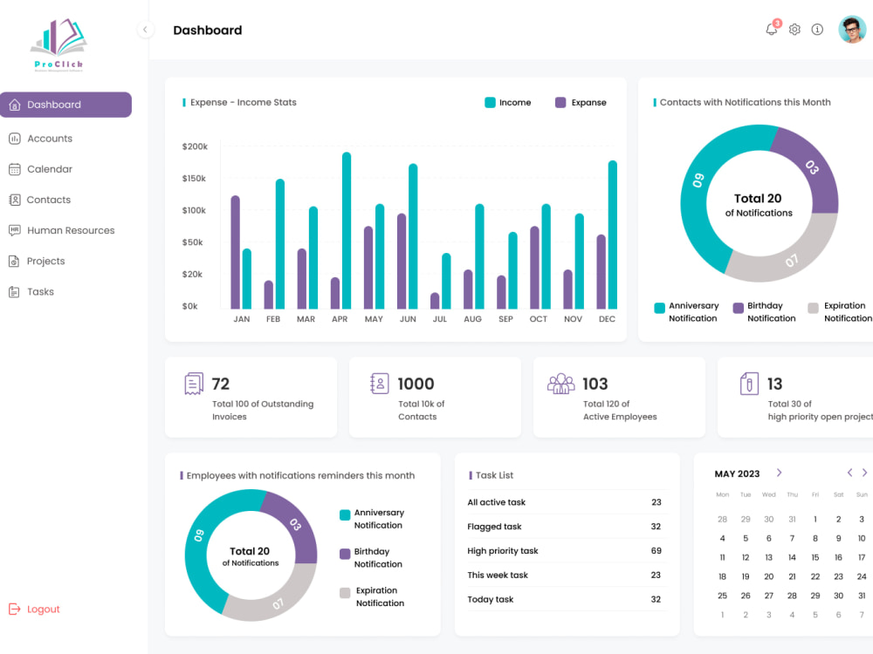Click the Birthday Notification purple swatch in Contacts chart
Image resolution: width=873 pixels, height=654 pixels.
tap(739, 308)
